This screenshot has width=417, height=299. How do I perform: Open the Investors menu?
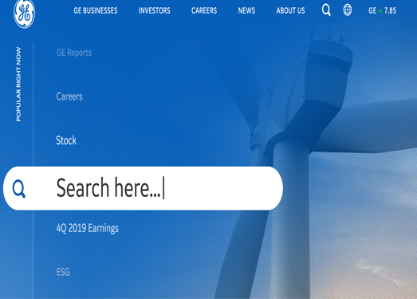[x=154, y=10]
